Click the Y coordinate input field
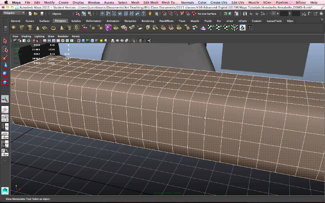 (296, 14)
